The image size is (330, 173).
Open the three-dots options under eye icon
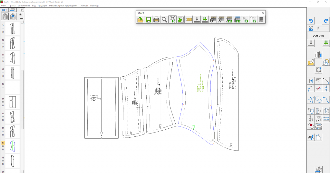(21, 18)
